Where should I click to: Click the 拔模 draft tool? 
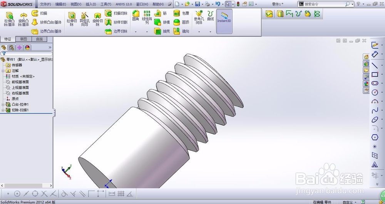tap(162, 22)
